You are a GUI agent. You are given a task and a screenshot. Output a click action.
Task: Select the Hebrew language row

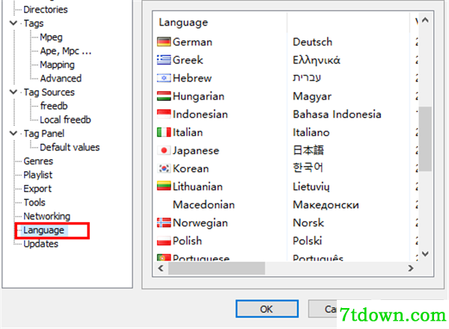287,78
